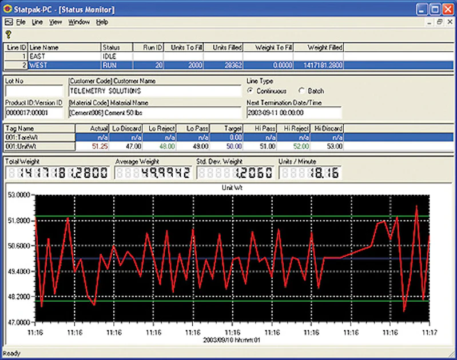Select the WEST line row
This screenshot has height=360, width=457.
click(x=229, y=65)
